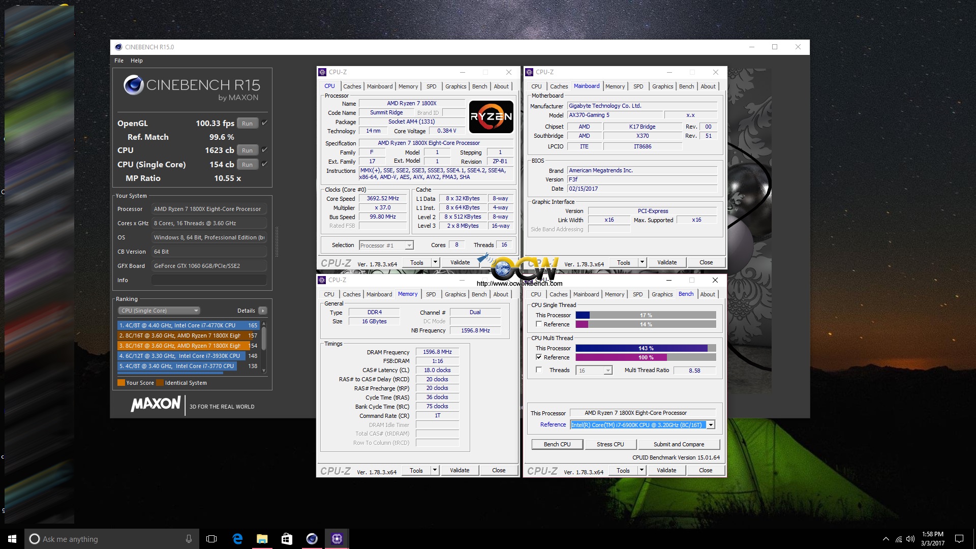Click the Details arrow button in Ranking

point(263,311)
